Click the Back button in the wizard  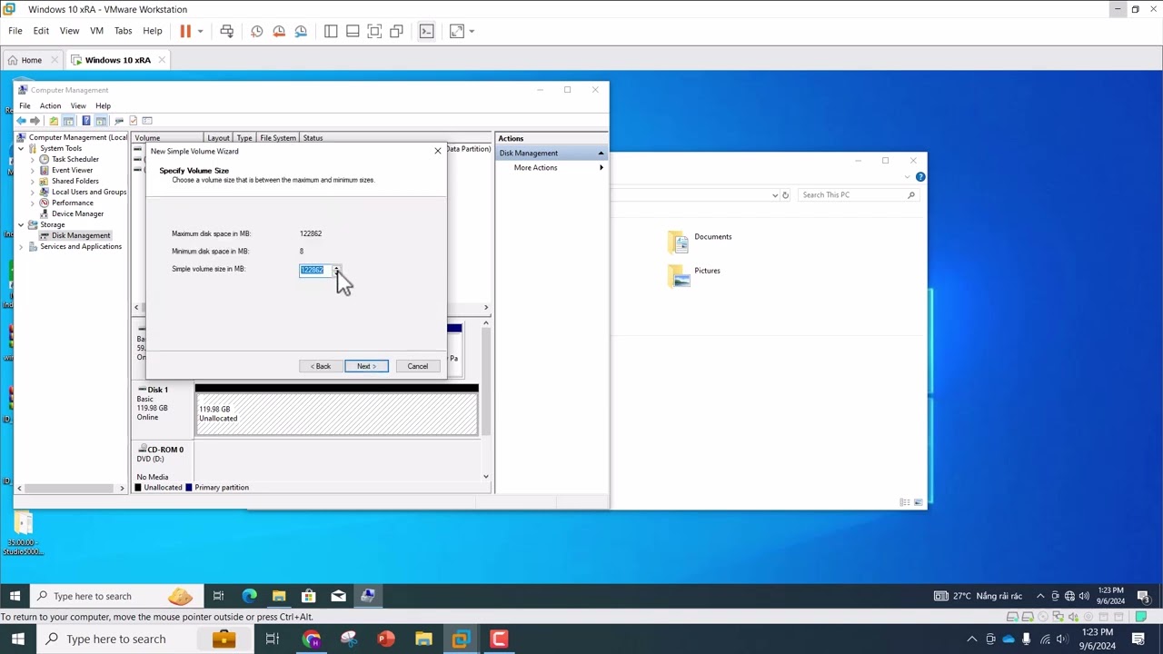click(x=321, y=366)
